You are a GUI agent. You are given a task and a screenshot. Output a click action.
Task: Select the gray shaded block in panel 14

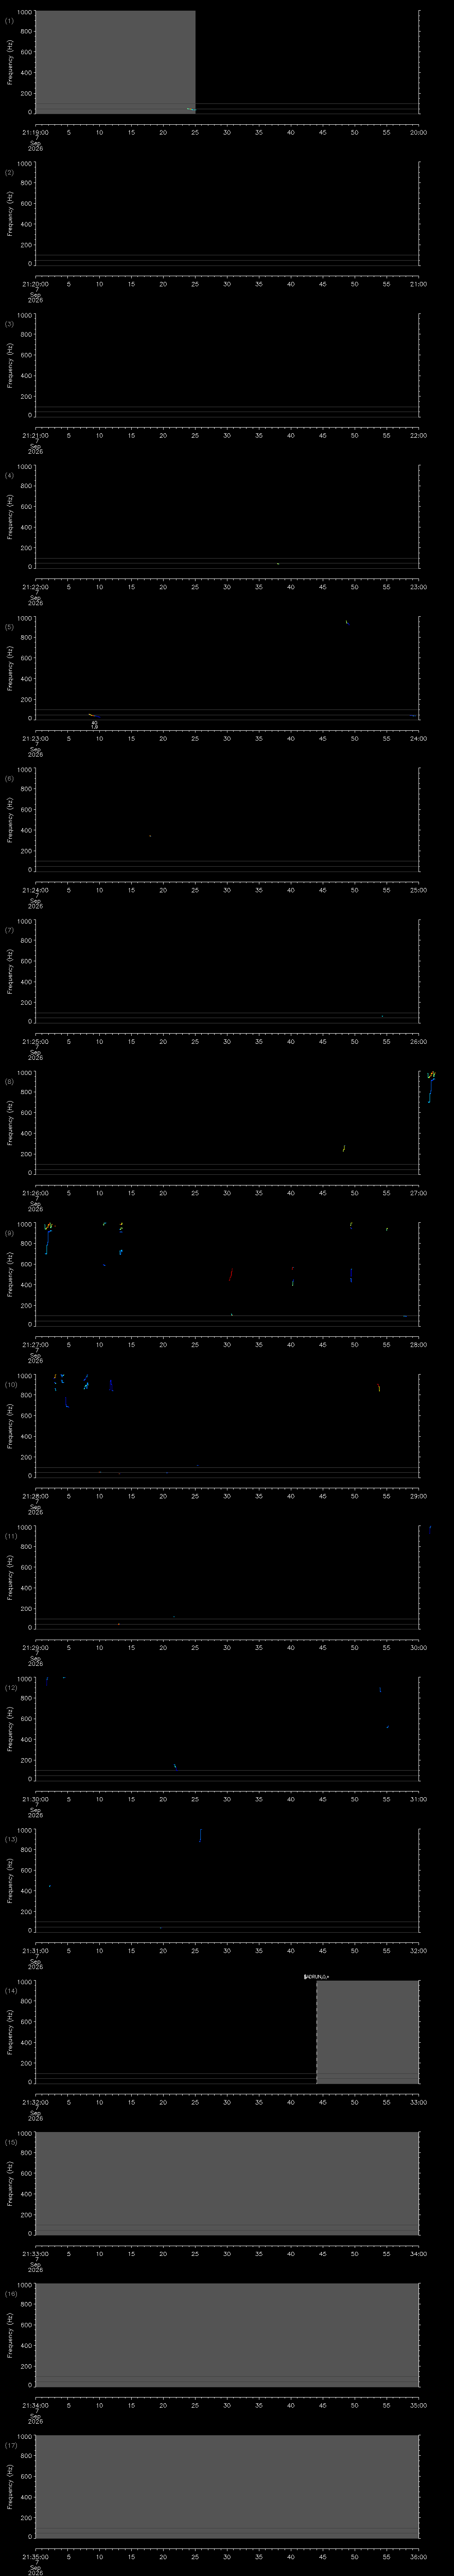(x=367, y=2031)
